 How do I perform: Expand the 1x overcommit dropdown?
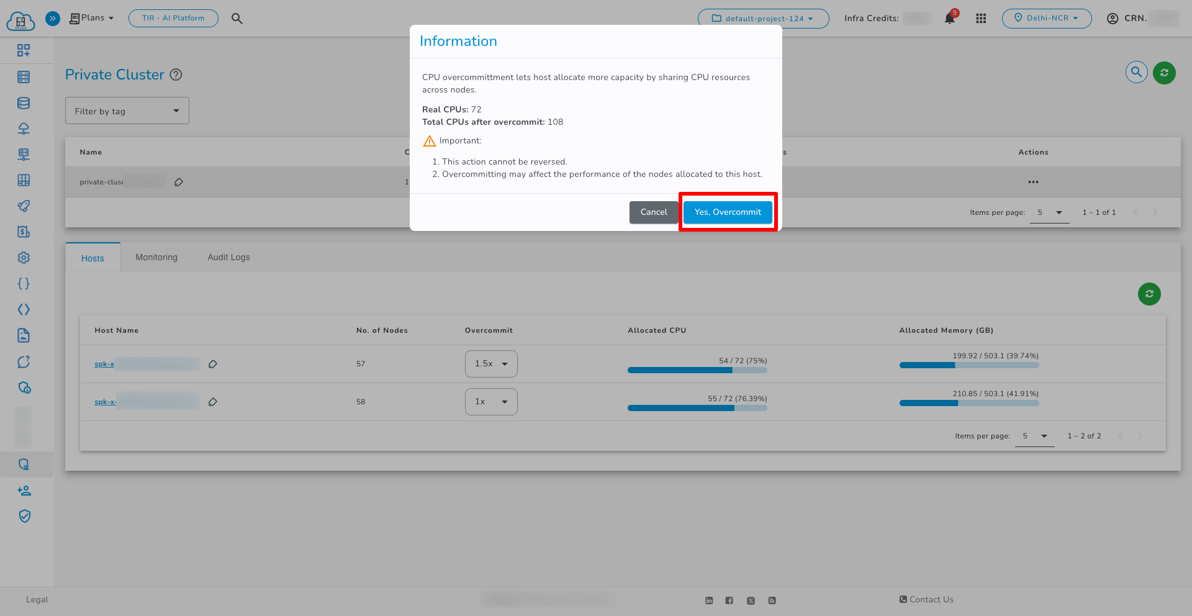pyautogui.click(x=491, y=402)
